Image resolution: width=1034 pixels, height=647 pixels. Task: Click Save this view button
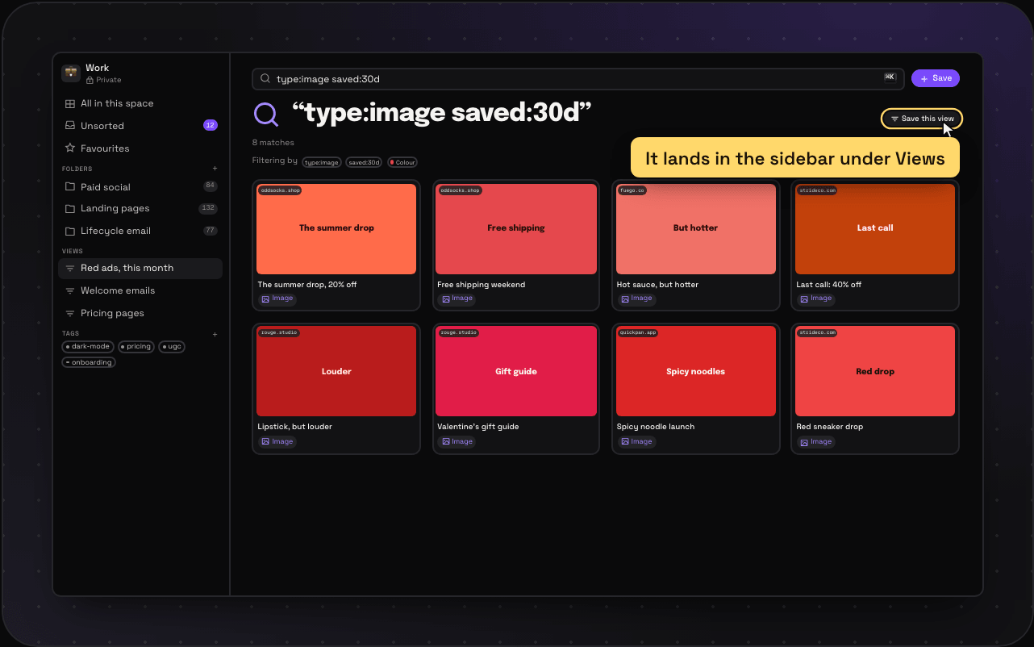click(x=922, y=119)
